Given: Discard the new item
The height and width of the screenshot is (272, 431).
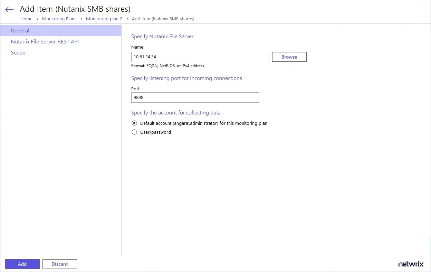Looking at the screenshot, I should point(59,264).
